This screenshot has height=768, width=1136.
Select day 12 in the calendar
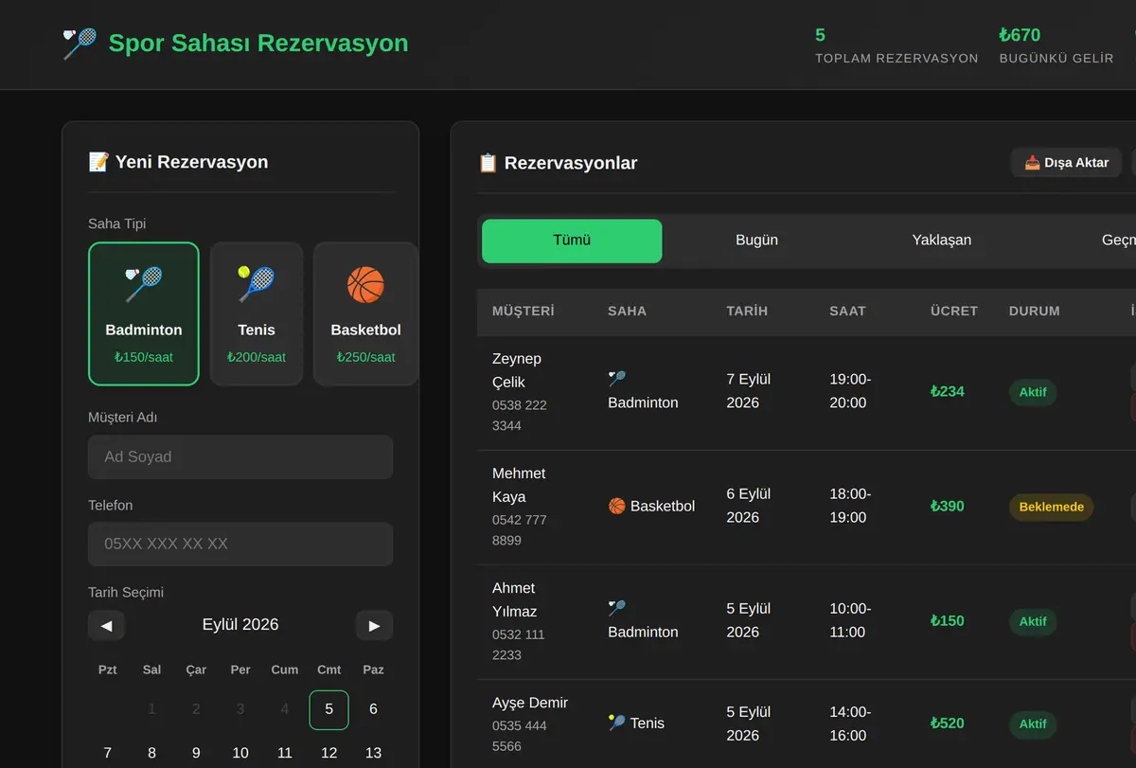click(x=328, y=753)
